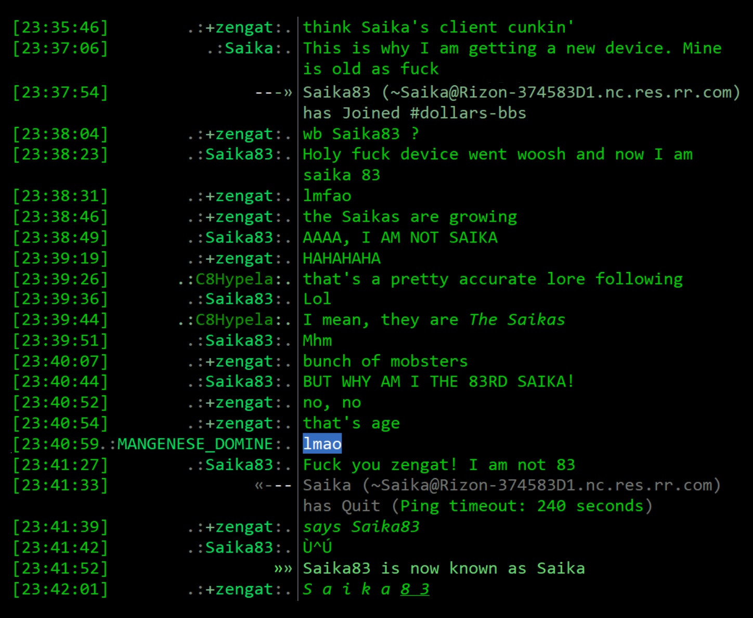Click the join arrow icon at 23:37:54
Viewport: 753px width, 618px height.
(x=274, y=93)
